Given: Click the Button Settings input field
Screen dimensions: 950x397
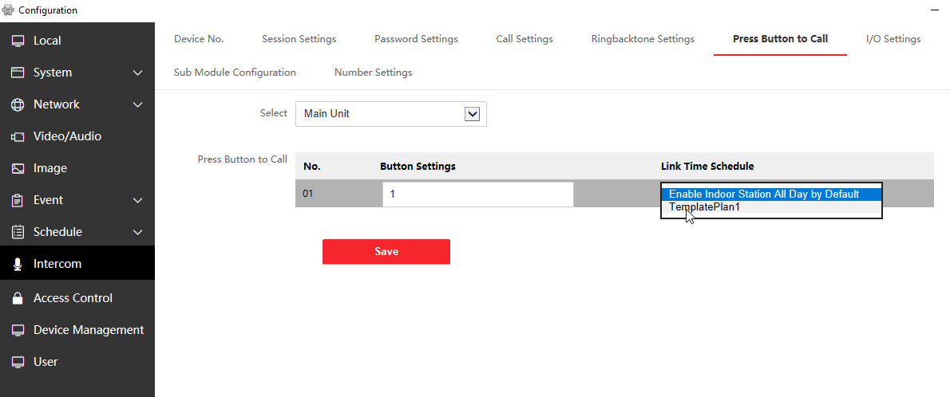Looking at the screenshot, I should point(477,195).
